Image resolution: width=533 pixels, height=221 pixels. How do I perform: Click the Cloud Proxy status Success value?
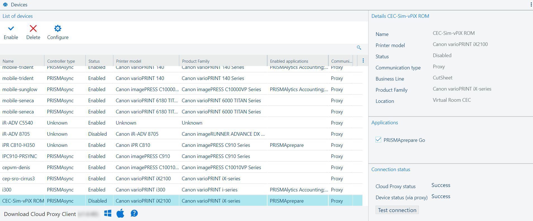click(441, 185)
